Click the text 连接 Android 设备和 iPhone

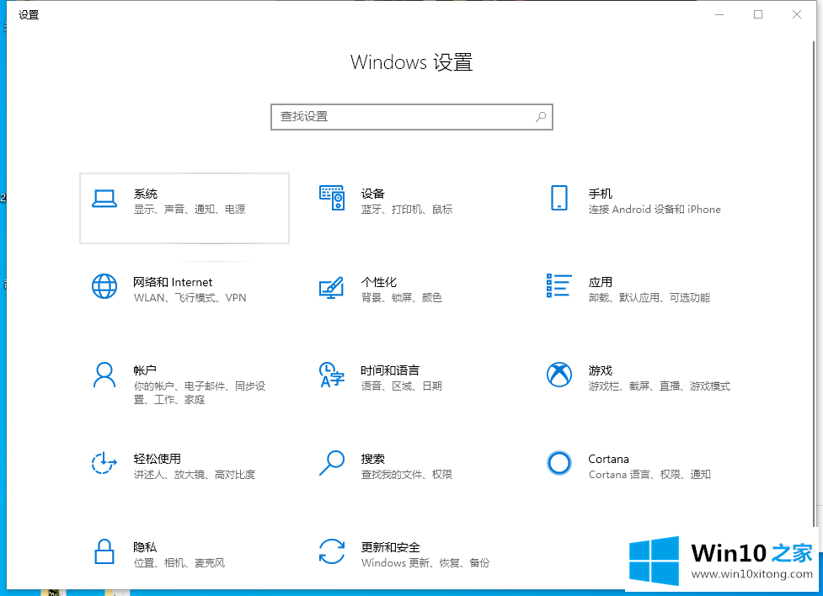click(655, 210)
